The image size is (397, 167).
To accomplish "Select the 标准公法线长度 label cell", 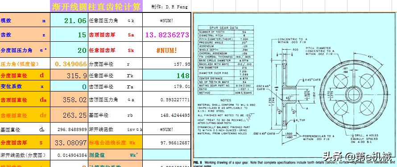I will click(x=115, y=142).
